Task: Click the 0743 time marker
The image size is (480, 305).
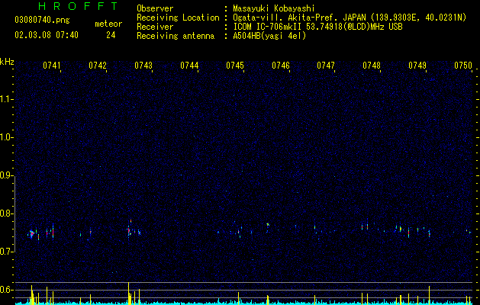Action: (143, 66)
